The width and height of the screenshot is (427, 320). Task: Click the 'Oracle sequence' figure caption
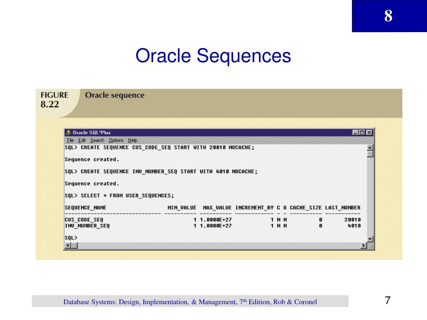coord(115,95)
